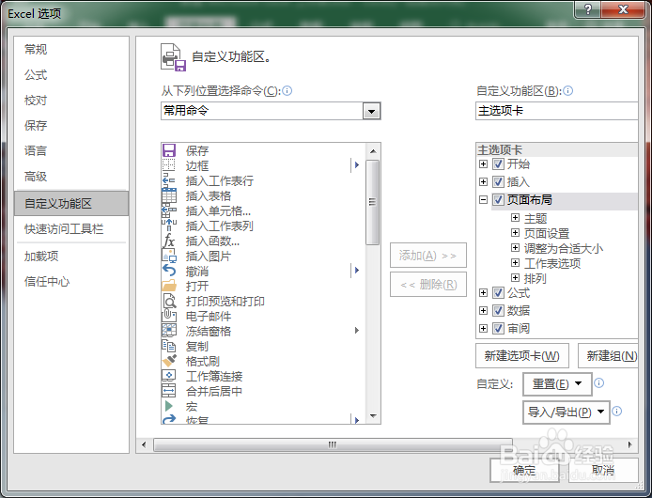The width and height of the screenshot is (652, 498).
Task: Click the 插入单元格 command icon
Action: [169, 210]
